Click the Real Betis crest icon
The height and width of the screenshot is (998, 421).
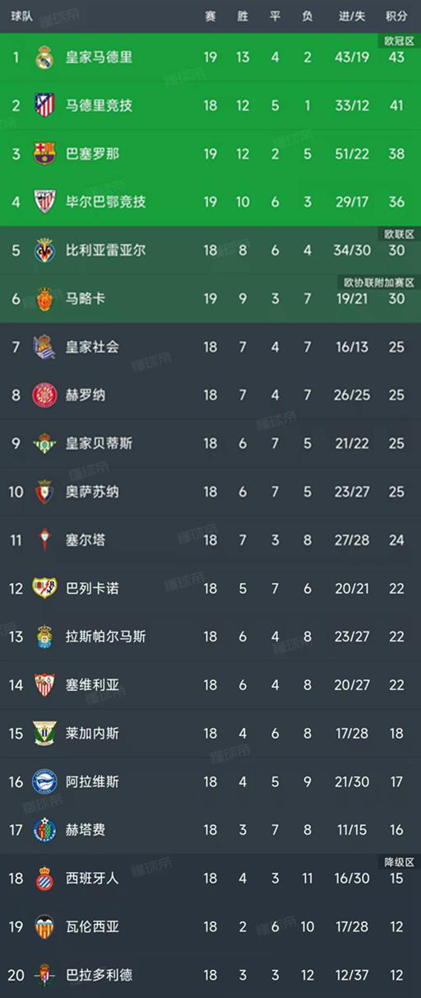pos(44,444)
